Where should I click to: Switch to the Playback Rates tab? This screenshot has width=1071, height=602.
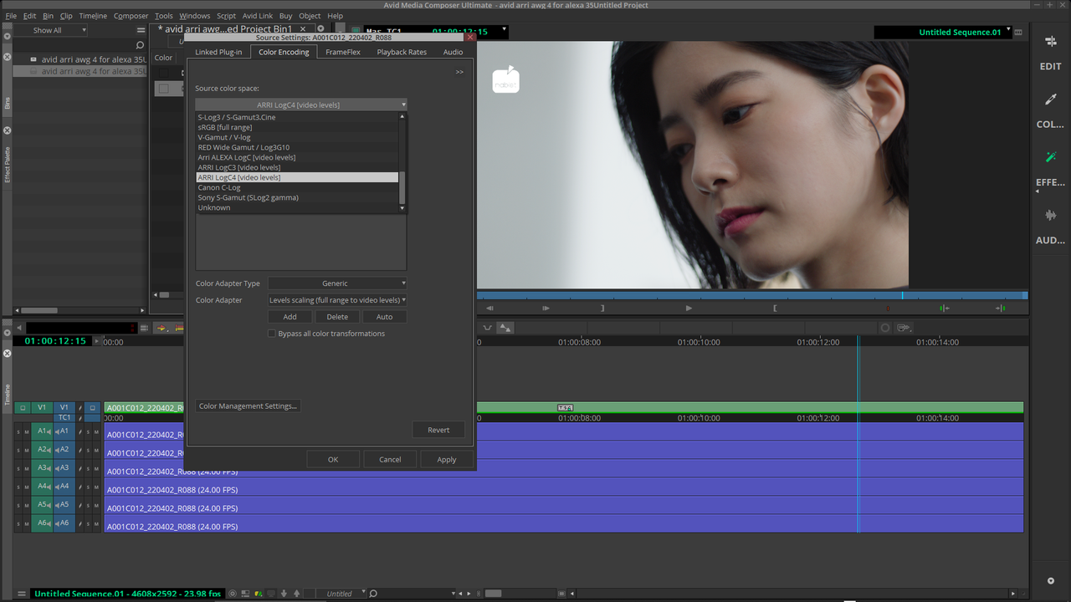(402, 52)
